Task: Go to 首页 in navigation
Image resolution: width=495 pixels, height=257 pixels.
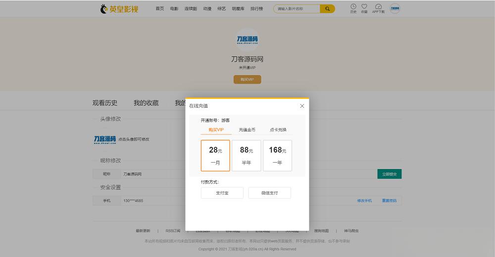Action: point(160,9)
